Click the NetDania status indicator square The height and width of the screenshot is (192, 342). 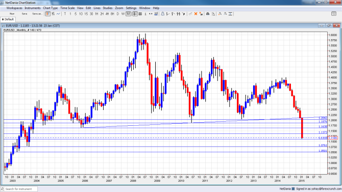[x=293, y=189]
